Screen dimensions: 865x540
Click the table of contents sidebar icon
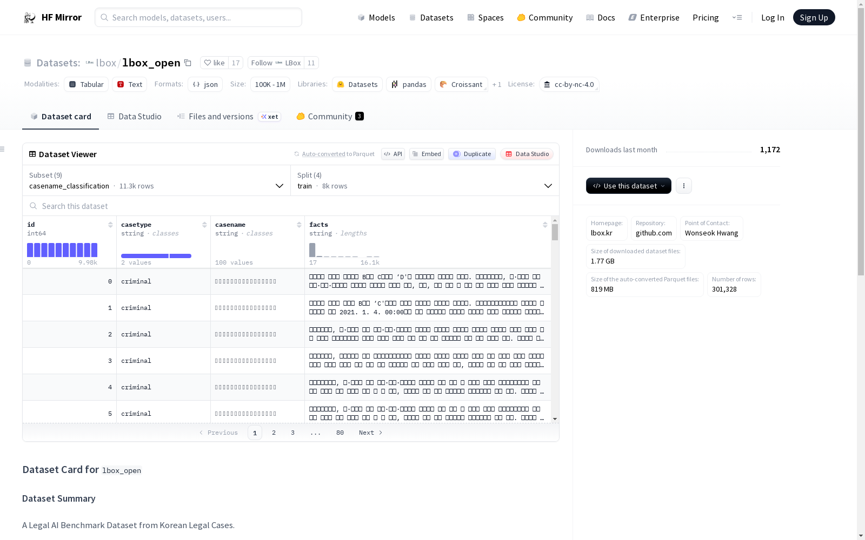click(x=3, y=149)
